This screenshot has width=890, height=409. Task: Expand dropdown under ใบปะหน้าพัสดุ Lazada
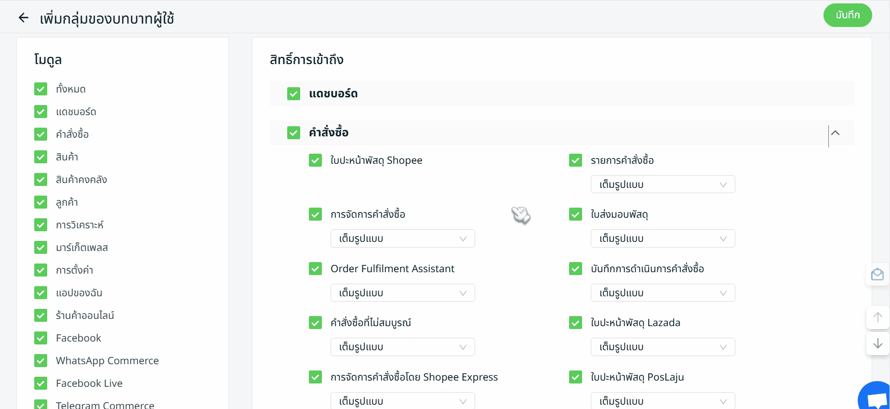pos(663,347)
